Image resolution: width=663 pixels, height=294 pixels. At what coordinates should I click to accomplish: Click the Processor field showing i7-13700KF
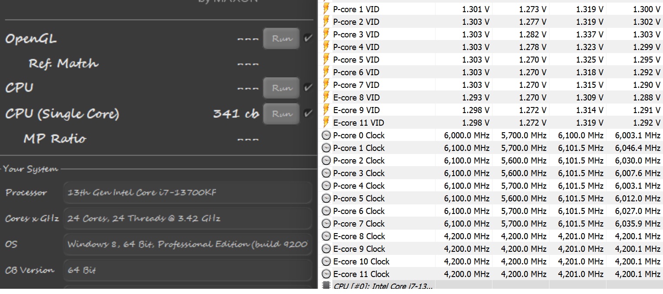[188, 193]
